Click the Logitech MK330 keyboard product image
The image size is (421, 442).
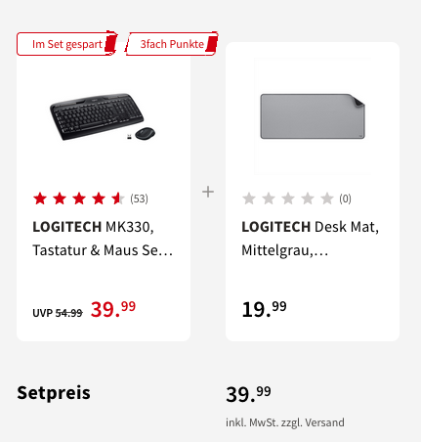coord(103,116)
